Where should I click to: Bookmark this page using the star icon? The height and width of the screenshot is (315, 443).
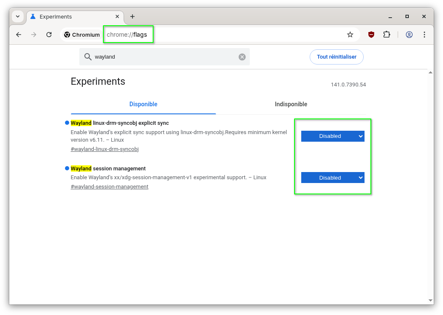(x=350, y=35)
